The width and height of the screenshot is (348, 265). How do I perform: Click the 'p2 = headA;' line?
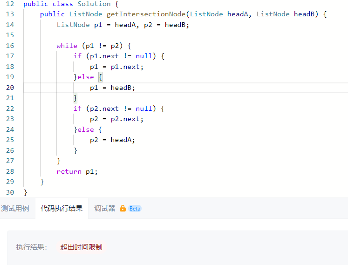tap(113, 140)
